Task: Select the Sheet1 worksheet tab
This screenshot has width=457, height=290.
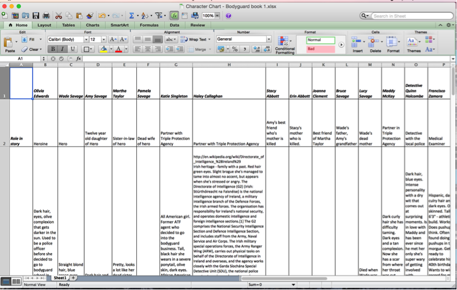Action: pos(60,278)
